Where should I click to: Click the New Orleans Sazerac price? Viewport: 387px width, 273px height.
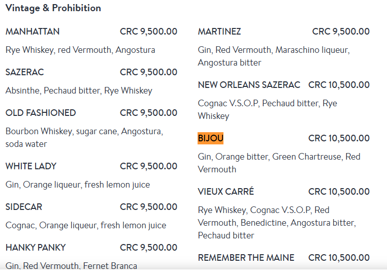coord(339,85)
